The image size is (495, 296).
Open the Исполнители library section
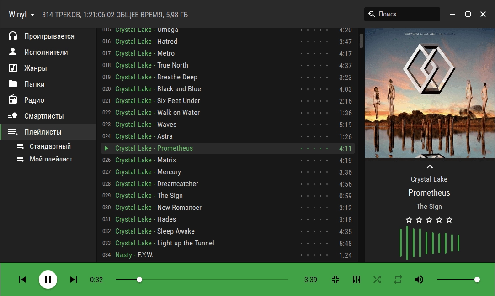tap(48, 52)
